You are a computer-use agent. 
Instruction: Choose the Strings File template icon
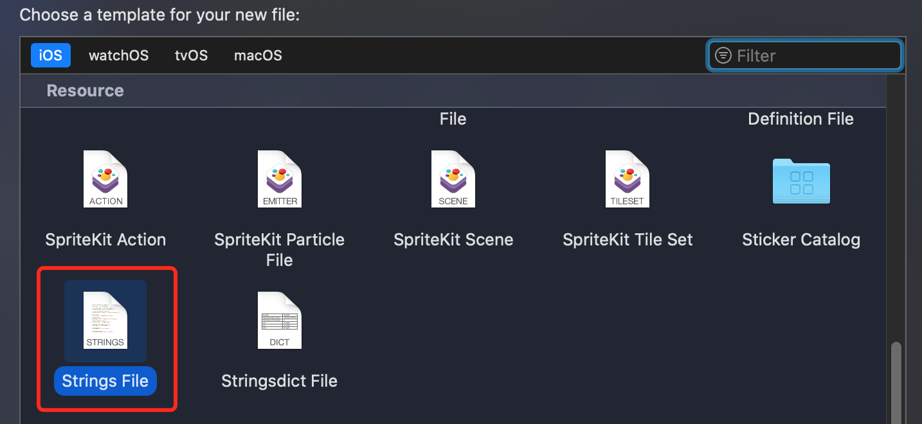coord(105,321)
